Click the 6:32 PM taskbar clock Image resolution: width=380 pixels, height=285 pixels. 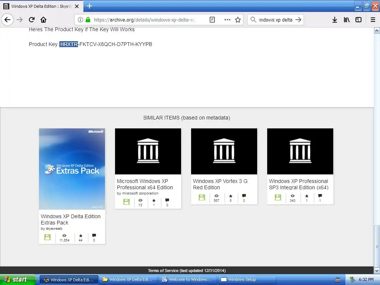pyautogui.click(x=366, y=279)
